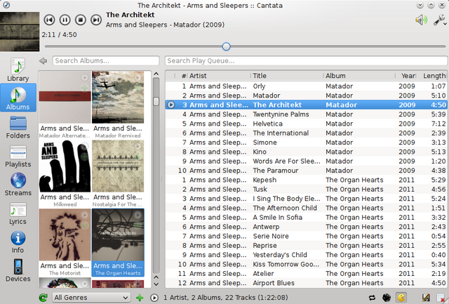The image size is (449, 304).
Task: Click the album list scrollbar handle
Action: point(156,101)
